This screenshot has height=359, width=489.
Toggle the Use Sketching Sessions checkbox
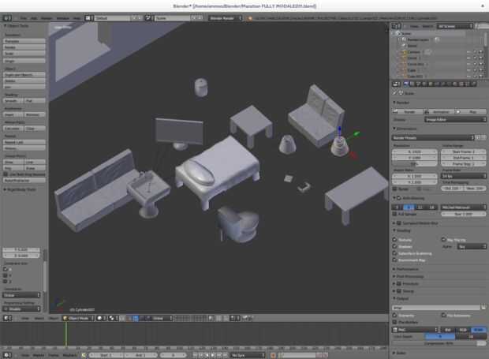(x=6, y=174)
